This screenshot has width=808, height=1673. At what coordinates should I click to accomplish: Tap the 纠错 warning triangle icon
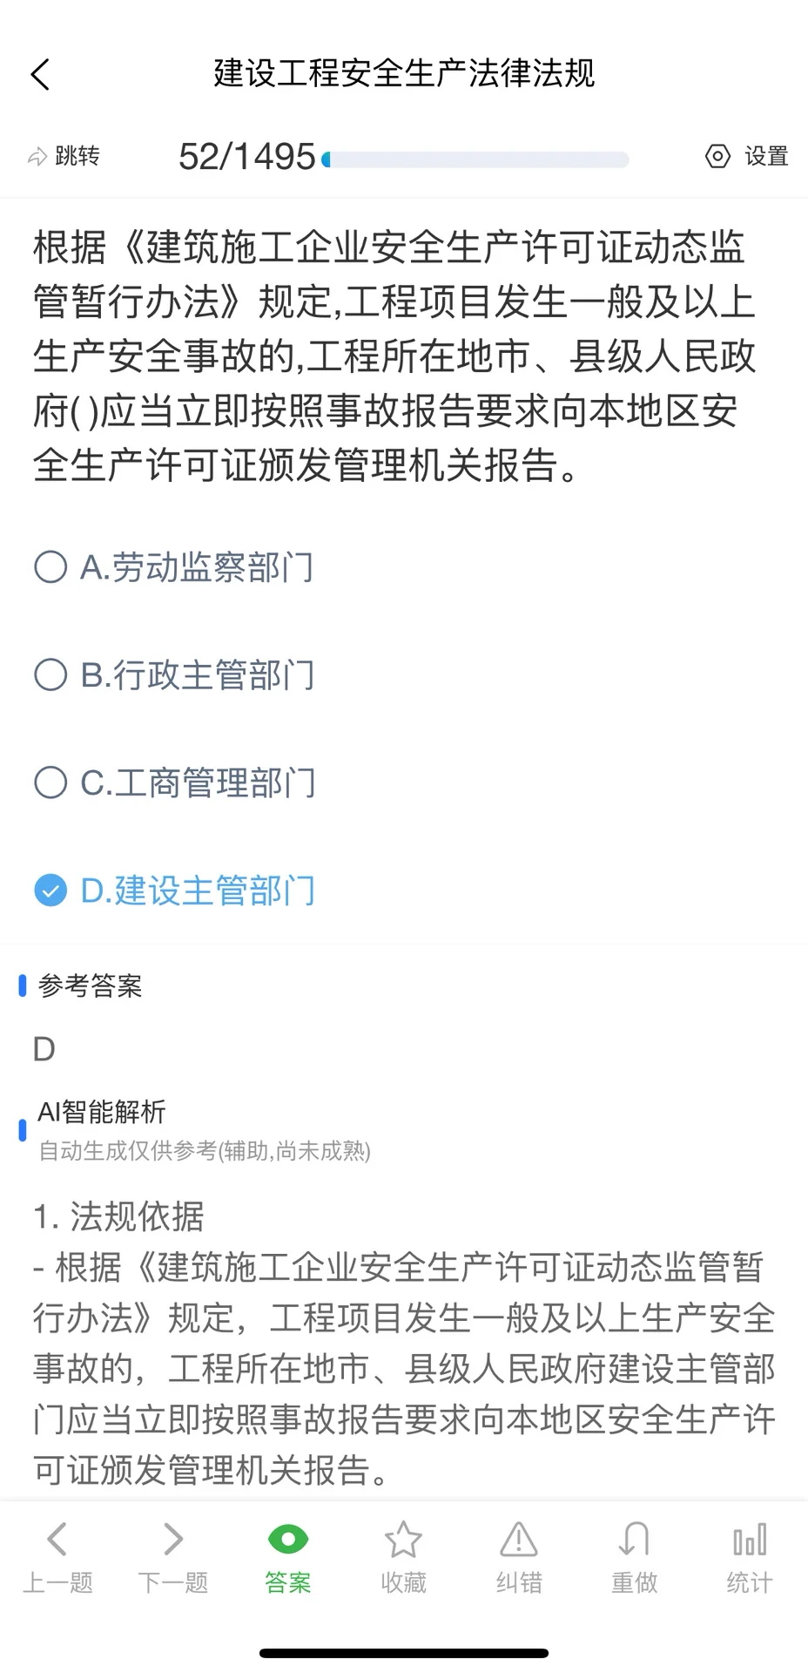(x=519, y=1540)
